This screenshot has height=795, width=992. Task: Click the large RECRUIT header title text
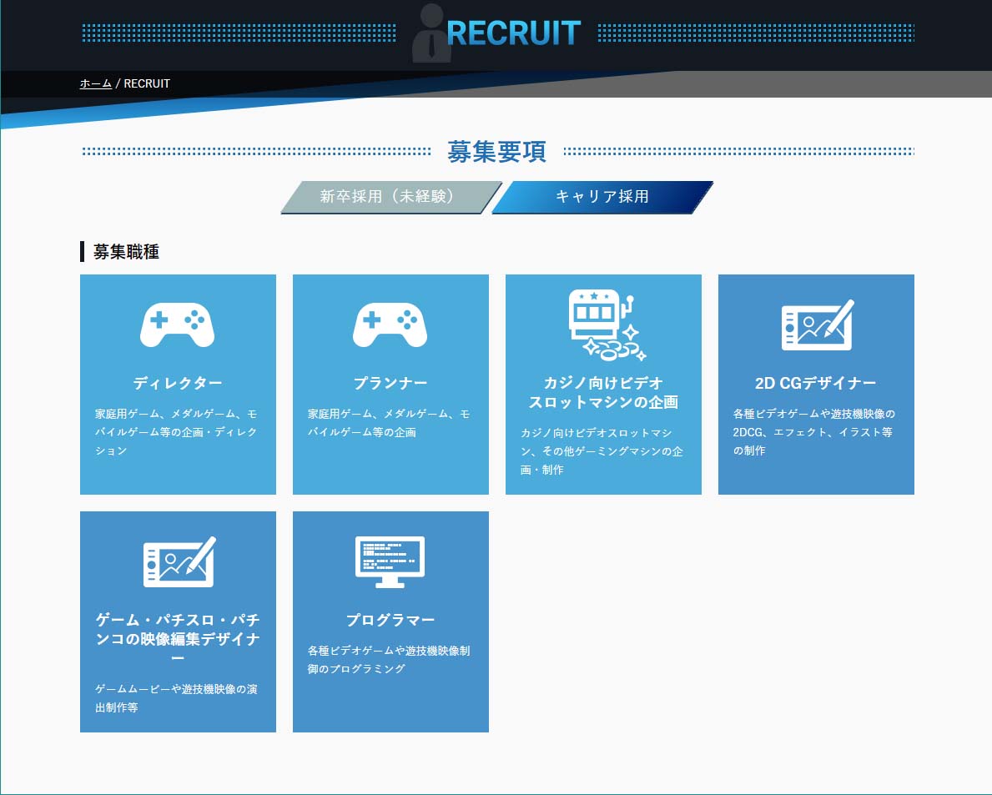(513, 33)
